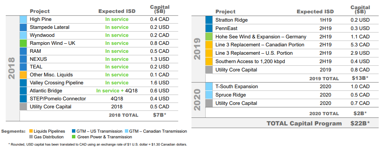Viewport: 386px width, 149px height.
Task: Click the gray Gas Distribution legend swatch
Action: [x=31, y=137]
